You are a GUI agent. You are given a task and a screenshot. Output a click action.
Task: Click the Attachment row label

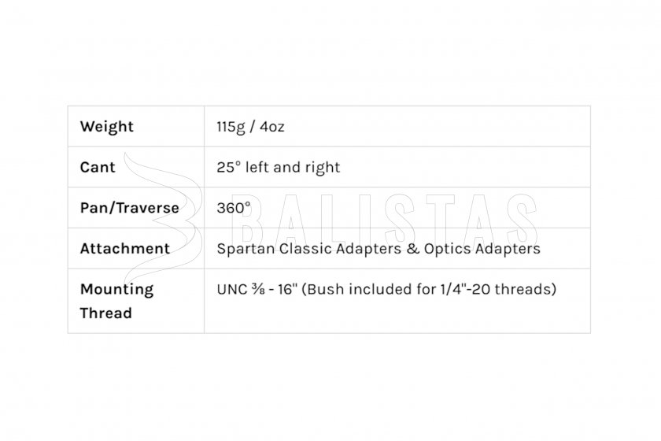pyautogui.click(x=125, y=249)
